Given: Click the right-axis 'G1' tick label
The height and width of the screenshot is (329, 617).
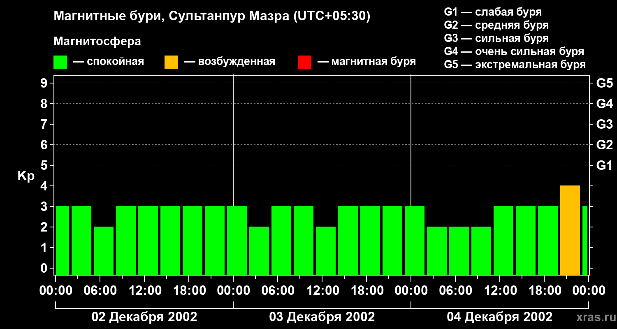Looking at the screenshot, I should [x=604, y=166].
